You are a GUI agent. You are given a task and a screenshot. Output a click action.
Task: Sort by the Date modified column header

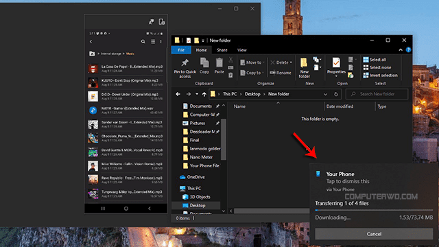point(340,106)
